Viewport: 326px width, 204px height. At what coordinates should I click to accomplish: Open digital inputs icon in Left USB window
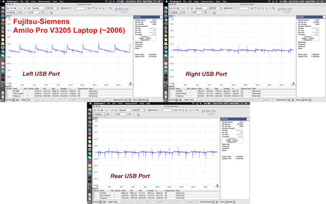tap(51, 13)
